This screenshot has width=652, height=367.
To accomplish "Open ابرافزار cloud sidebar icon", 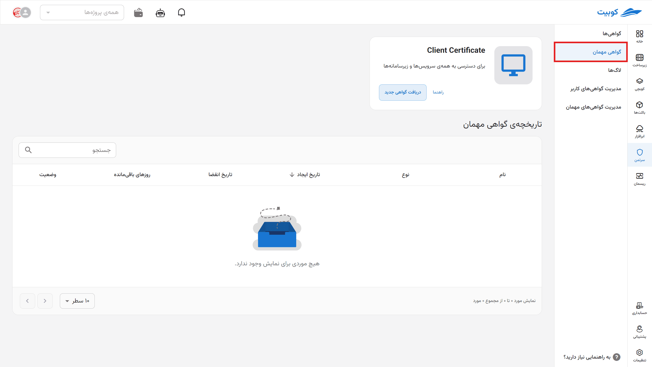I will point(640,132).
